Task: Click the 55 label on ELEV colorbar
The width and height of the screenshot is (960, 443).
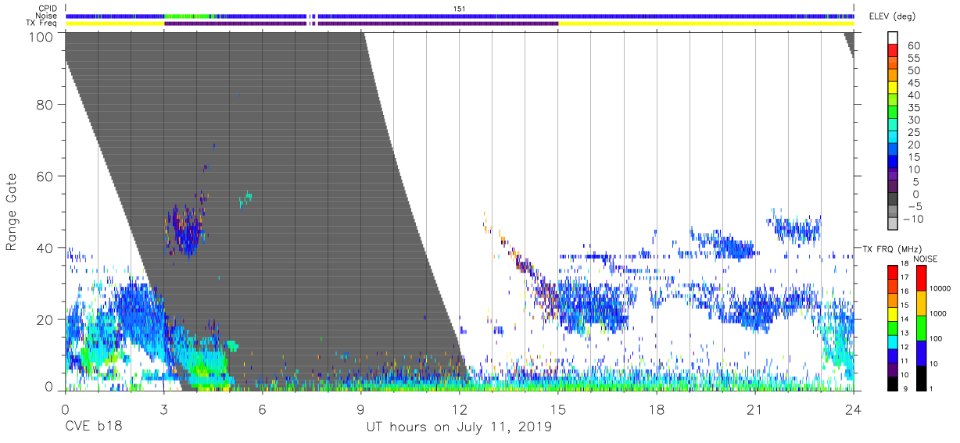Action: click(914, 58)
